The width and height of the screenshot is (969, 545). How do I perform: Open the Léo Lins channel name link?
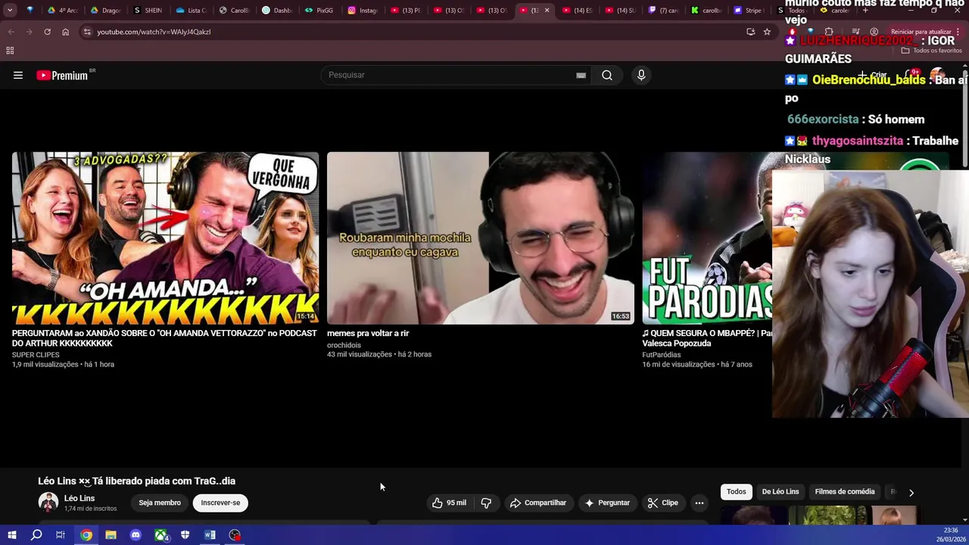point(79,498)
